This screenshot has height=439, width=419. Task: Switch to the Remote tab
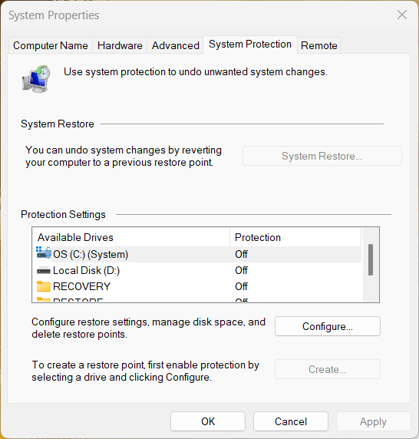point(318,45)
